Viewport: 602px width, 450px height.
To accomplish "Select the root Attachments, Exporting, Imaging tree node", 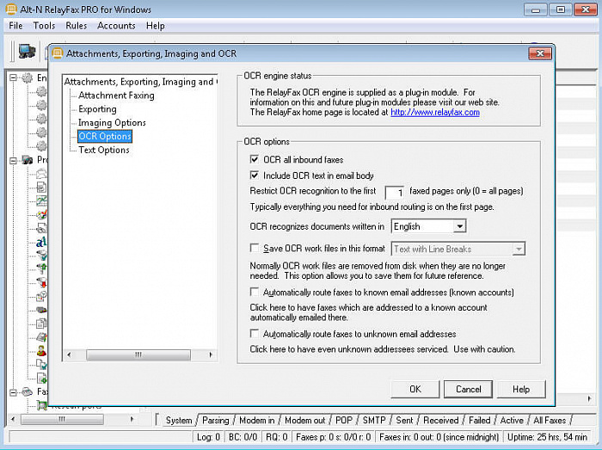I will [140, 82].
